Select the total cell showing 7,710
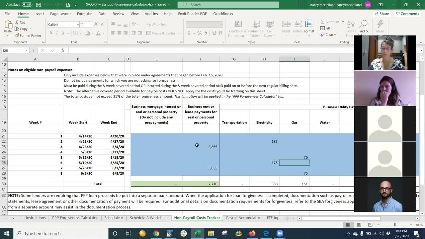This screenshot has width=425, height=239. 201,184
